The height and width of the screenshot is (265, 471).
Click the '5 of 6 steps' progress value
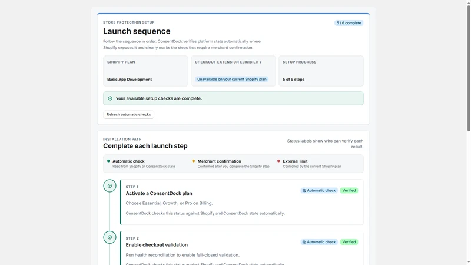tap(293, 79)
